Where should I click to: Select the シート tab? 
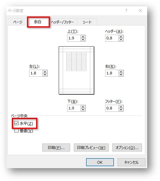point(87,22)
